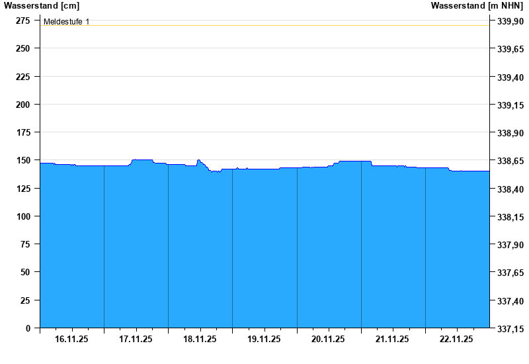
Task: Click the 20.11.25 date label
Action: 329,339
